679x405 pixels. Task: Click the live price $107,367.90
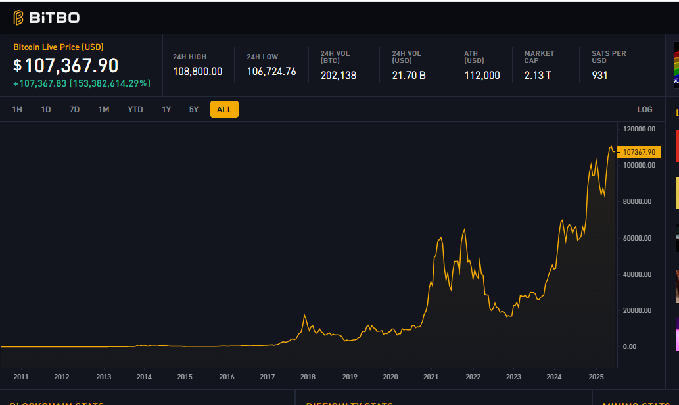tap(66, 65)
